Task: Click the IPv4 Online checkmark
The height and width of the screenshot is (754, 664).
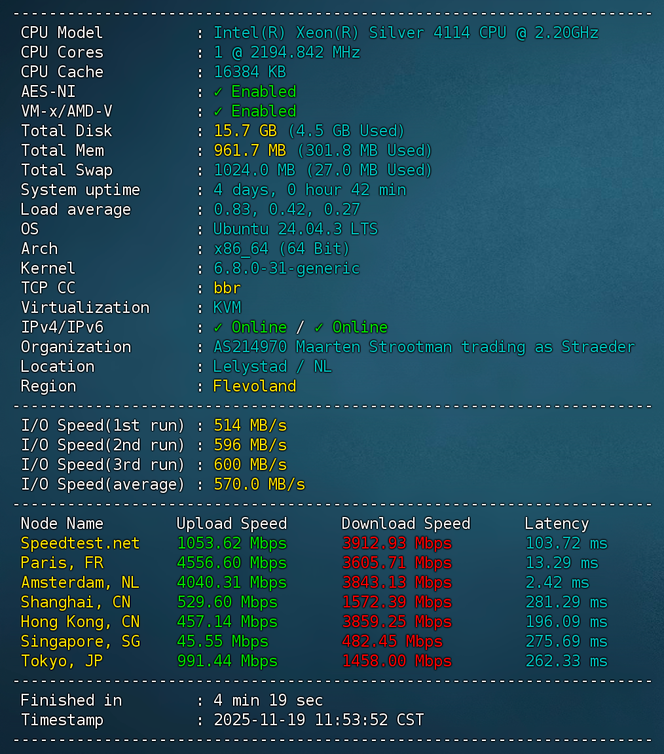Action: (218, 327)
